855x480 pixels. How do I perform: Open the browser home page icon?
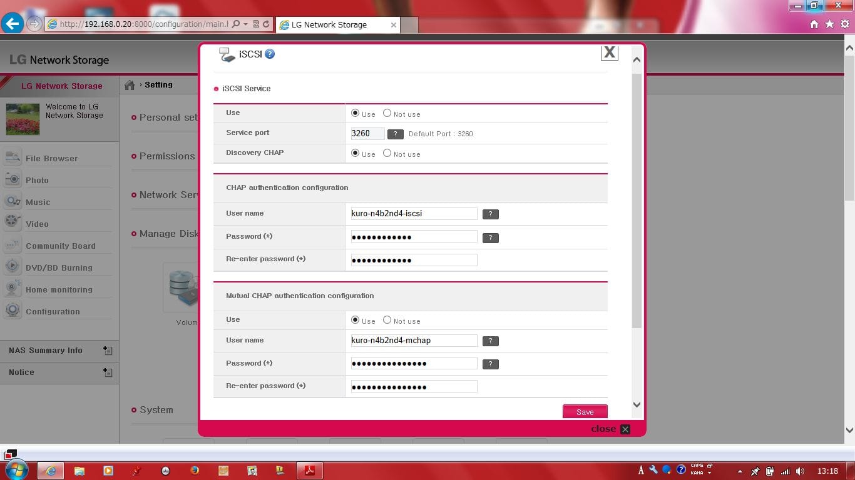point(814,24)
